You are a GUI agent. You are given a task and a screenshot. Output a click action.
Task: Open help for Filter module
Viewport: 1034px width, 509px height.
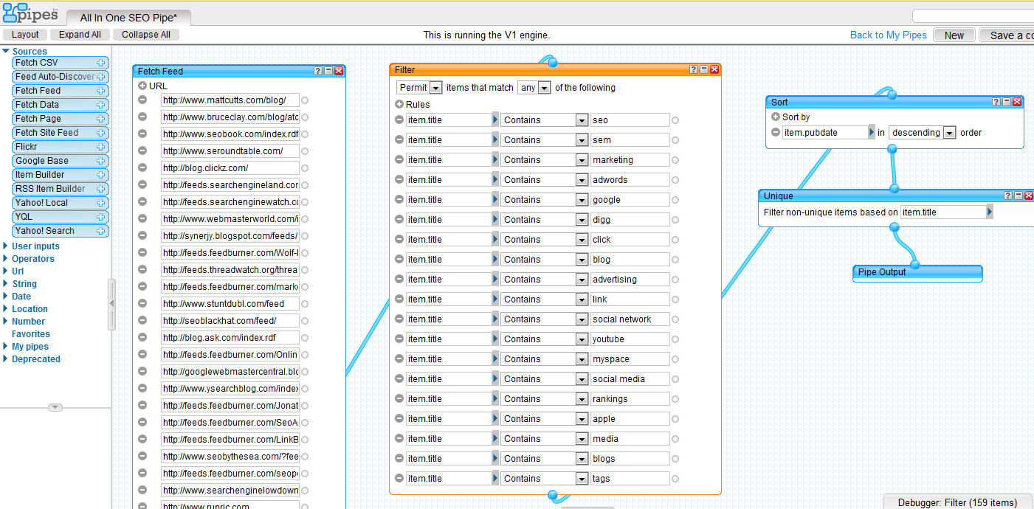[x=694, y=69]
